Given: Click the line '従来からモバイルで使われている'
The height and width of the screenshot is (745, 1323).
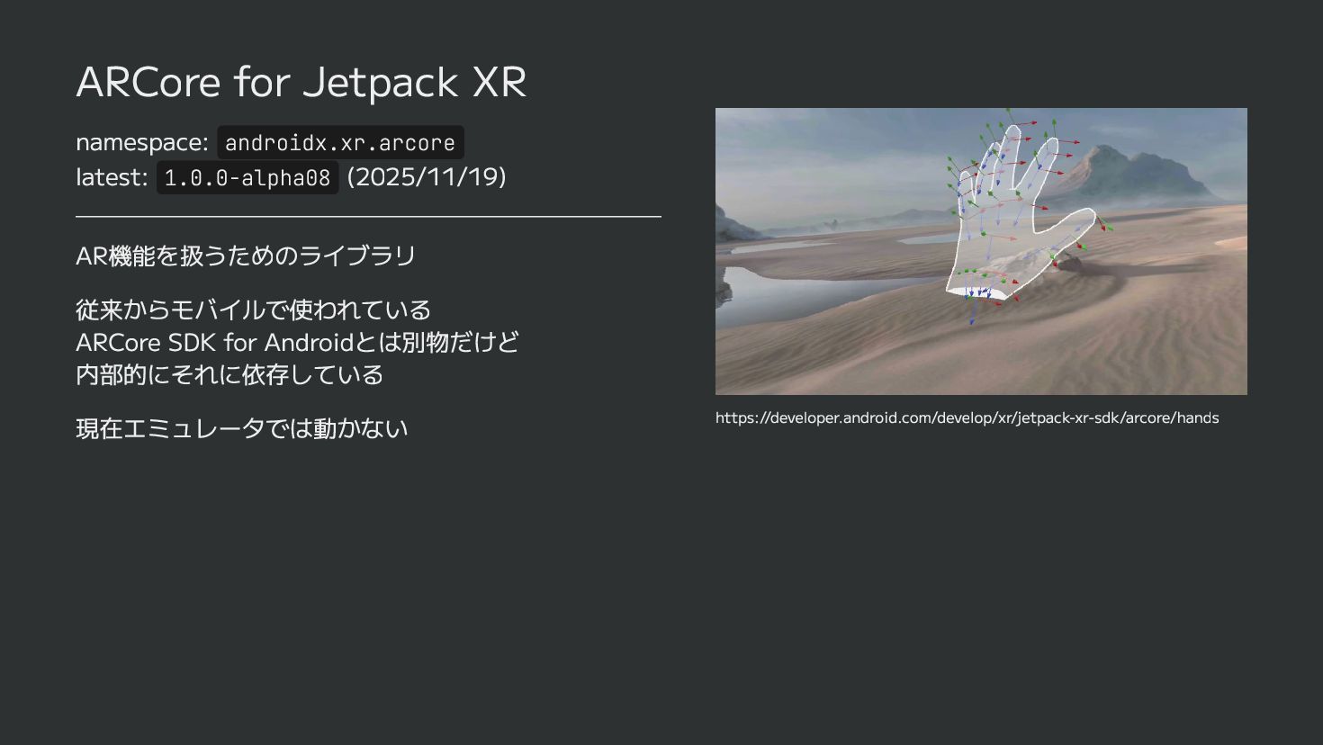Looking at the screenshot, I should point(254,310).
